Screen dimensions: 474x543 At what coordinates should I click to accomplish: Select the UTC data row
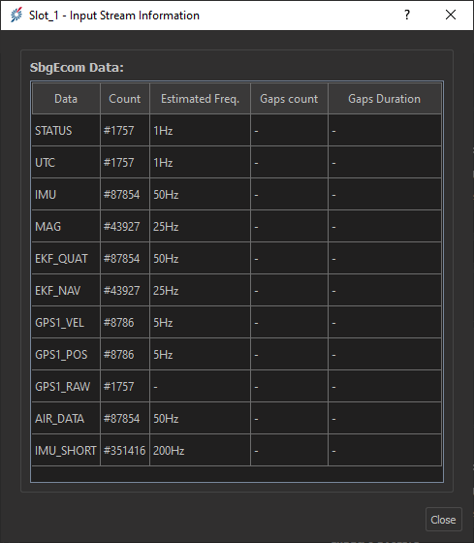(237, 163)
